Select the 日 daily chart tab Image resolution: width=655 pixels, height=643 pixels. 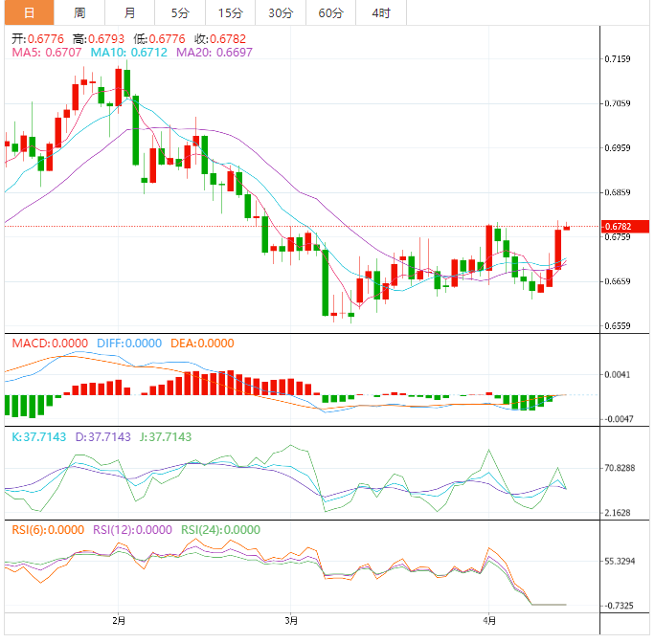pyautogui.click(x=30, y=12)
